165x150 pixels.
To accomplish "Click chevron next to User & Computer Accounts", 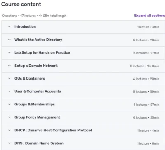I will (x=9, y=91).
